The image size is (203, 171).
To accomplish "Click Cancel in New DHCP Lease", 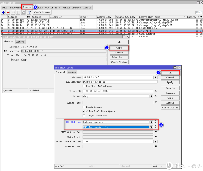I will [170, 78].
